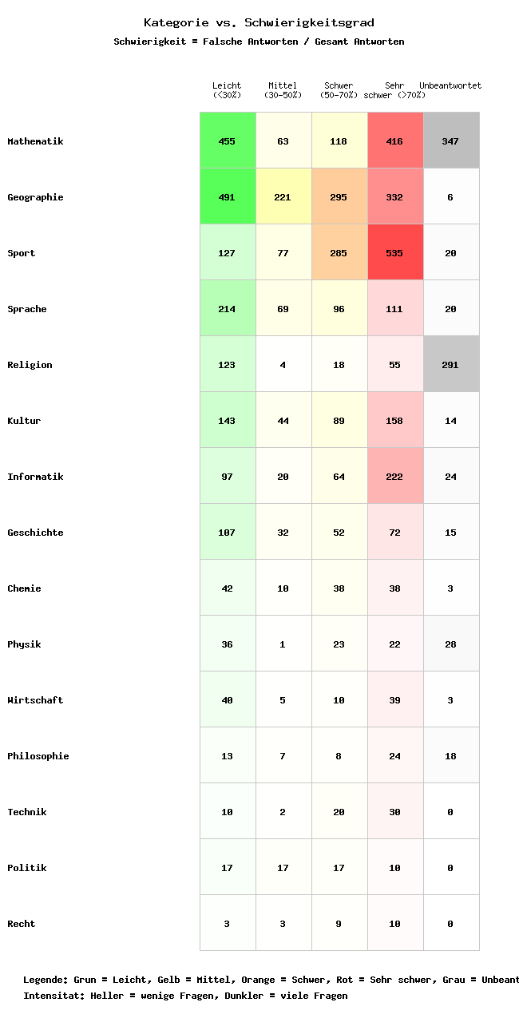Screen dimensions: 519x1030
Task: Click the Geographie Leicht cell with 491
Action: point(228,196)
